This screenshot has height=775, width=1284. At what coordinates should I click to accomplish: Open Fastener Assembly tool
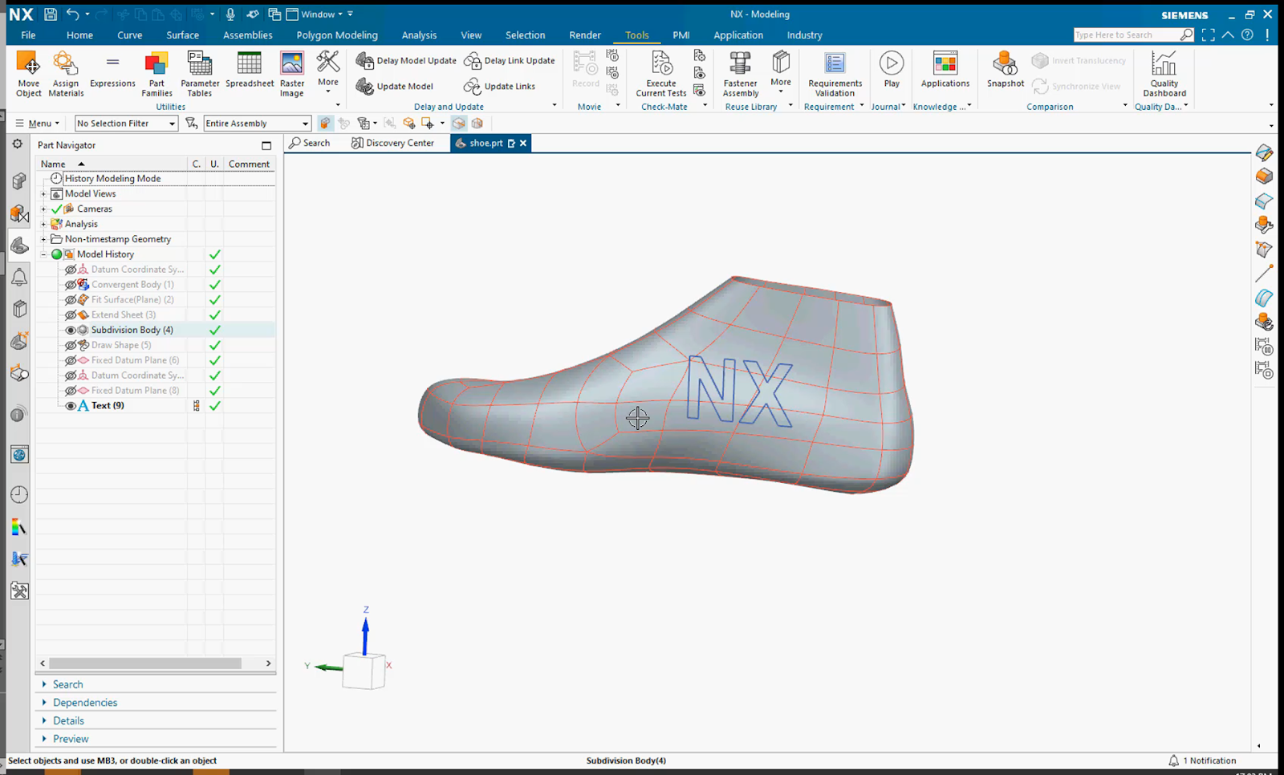(740, 74)
